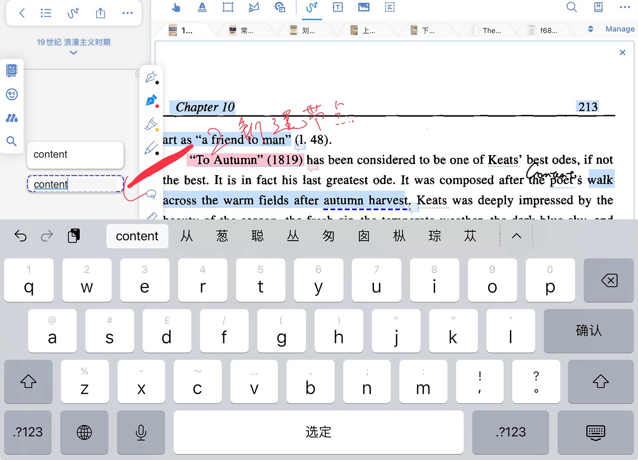Choose the candidate character 从
Screen dimensions: 638x460
(x=187, y=236)
